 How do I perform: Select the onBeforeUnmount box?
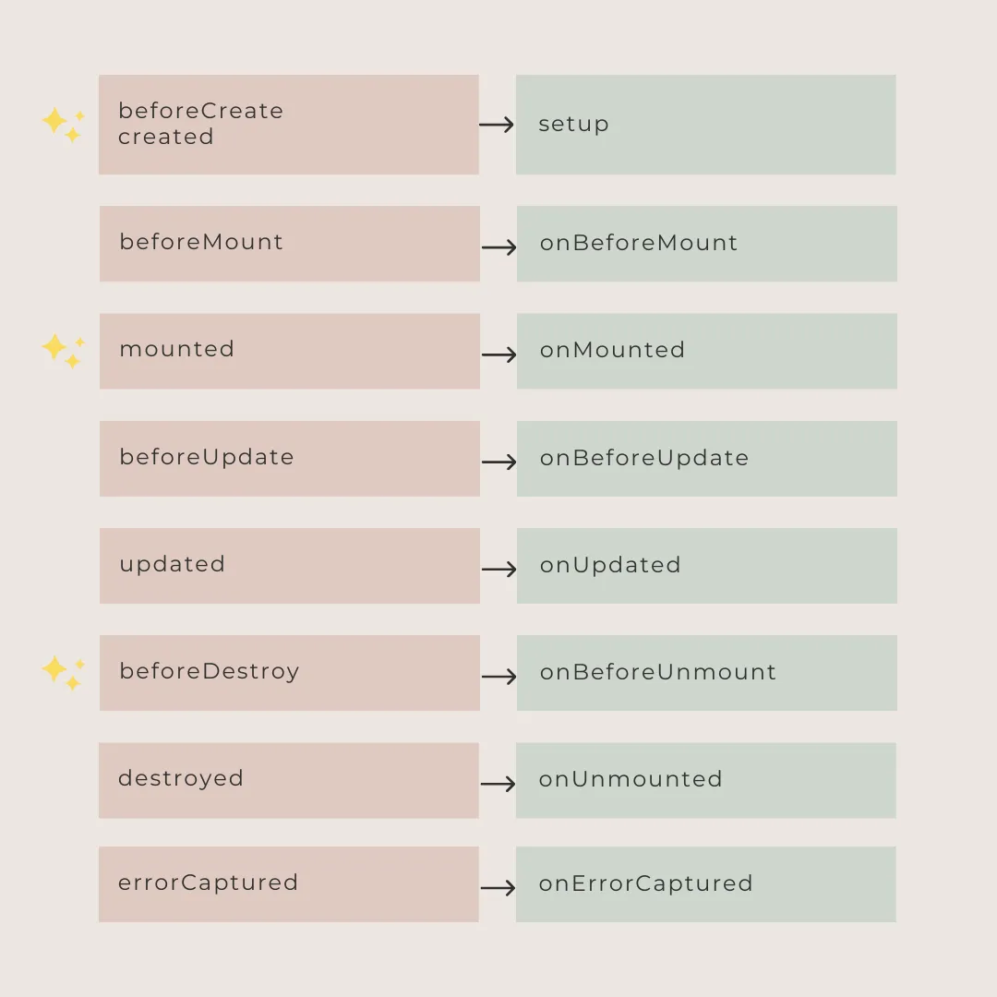click(706, 673)
